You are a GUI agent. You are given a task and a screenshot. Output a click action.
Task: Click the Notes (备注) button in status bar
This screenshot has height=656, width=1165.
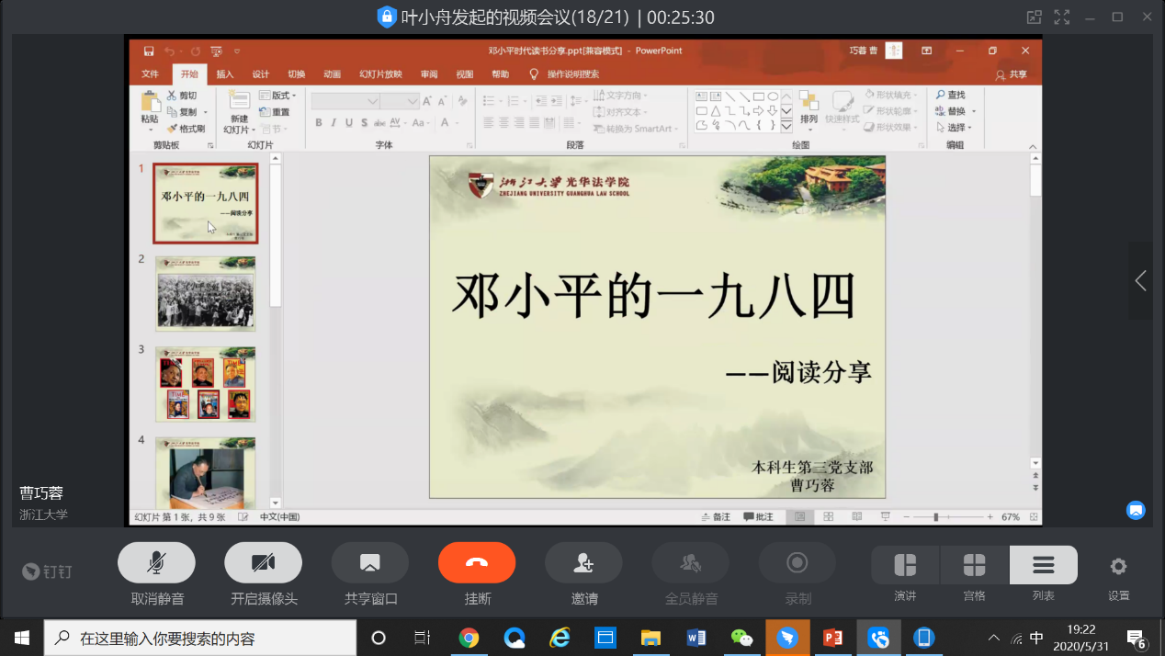(716, 517)
